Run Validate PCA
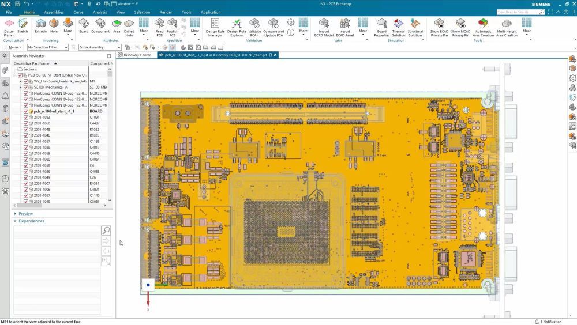This screenshot has width=577, height=325. [x=254, y=28]
